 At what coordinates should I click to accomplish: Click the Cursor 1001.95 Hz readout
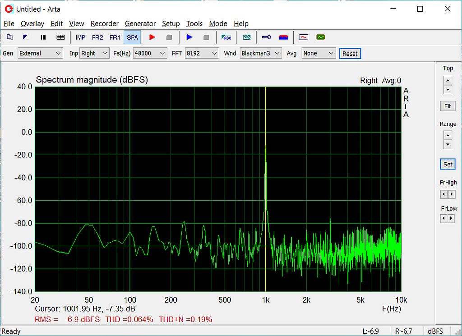pos(85,309)
